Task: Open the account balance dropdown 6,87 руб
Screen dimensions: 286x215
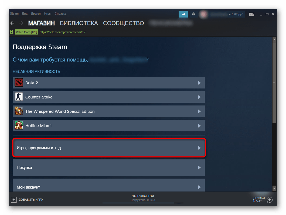Action: click(236, 14)
